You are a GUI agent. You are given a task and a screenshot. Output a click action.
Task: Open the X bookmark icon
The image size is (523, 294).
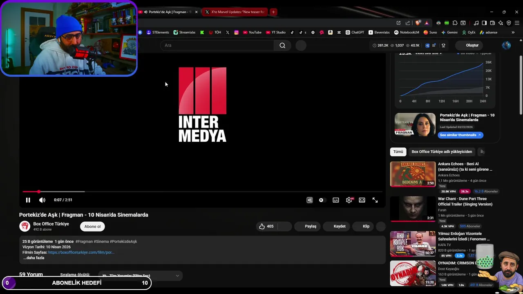[x=228, y=32]
